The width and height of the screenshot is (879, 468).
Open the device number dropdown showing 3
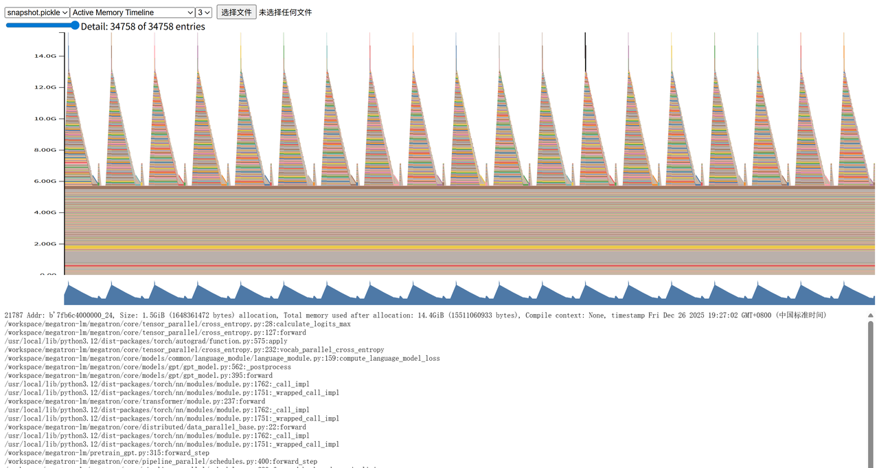[x=203, y=12]
